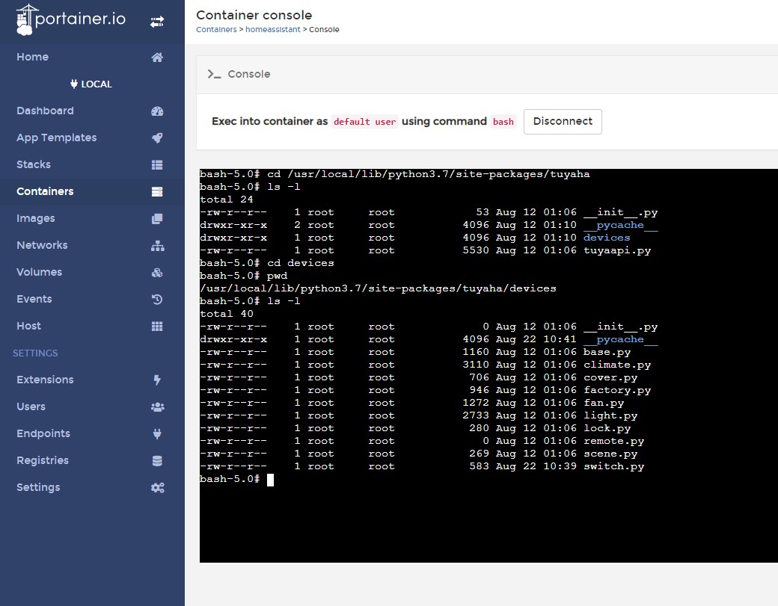Open the Images panel icon

coord(157,218)
